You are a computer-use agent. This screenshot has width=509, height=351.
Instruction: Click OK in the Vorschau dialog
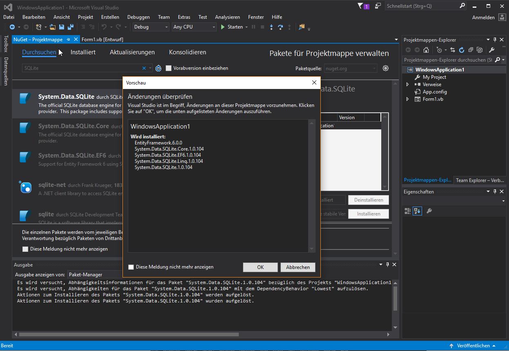[x=260, y=267]
